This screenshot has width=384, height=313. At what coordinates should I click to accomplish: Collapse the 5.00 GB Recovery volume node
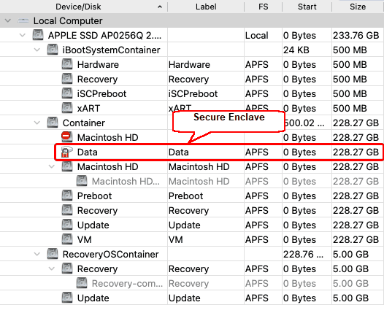point(52,268)
